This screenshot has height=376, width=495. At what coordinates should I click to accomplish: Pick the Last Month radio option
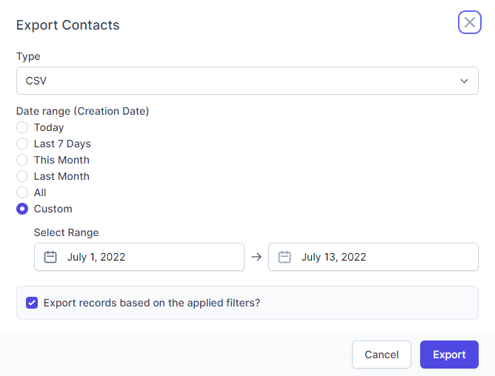click(22, 176)
